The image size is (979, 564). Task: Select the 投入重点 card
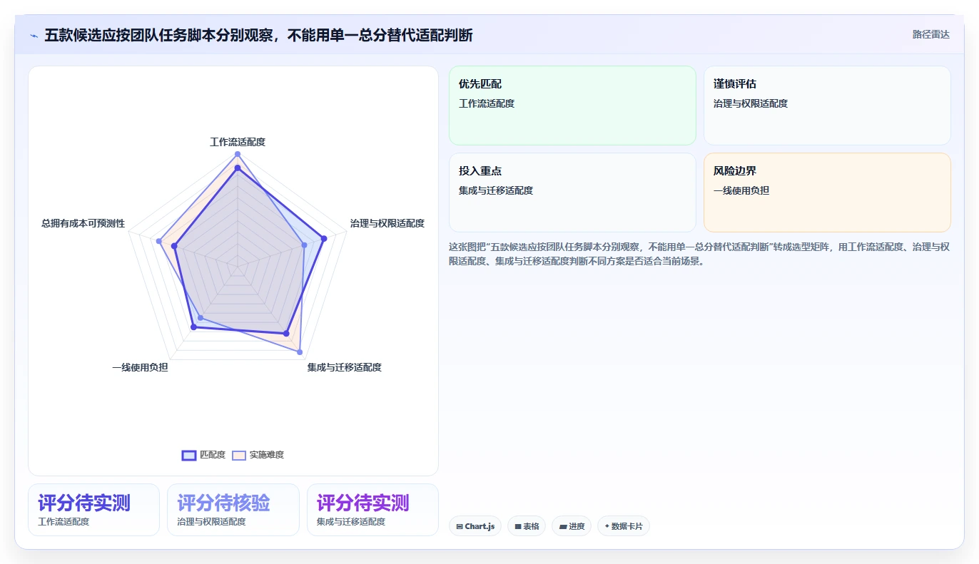click(x=572, y=193)
